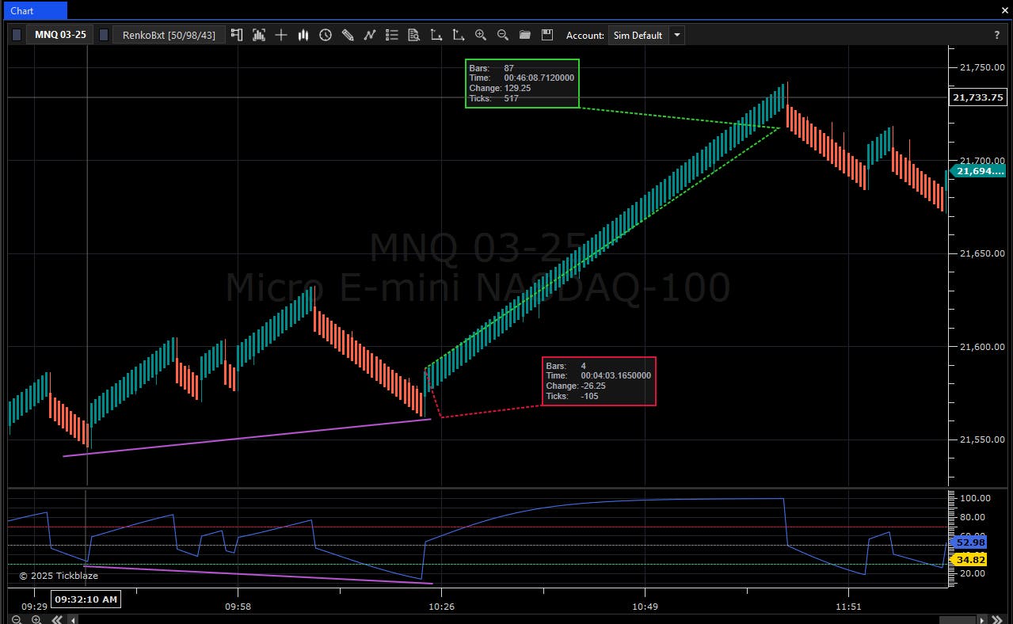Select the pencil drawing tools icon
Viewport: 1013px width, 624px height.
pos(347,35)
